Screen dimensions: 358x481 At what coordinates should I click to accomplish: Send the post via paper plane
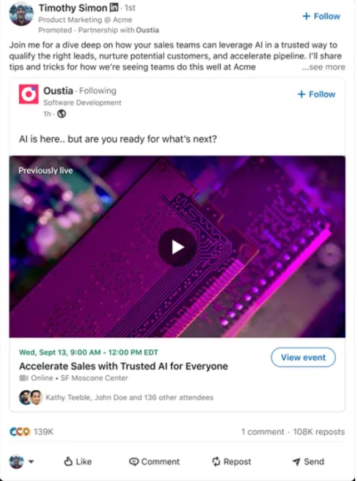(308, 462)
